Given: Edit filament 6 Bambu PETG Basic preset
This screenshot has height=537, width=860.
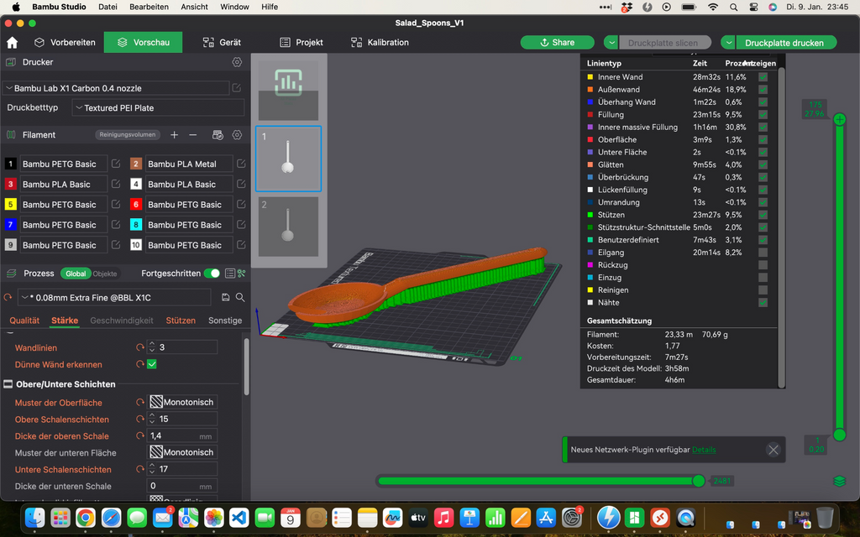Looking at the screenshot, I should click(x=241, y=205).
